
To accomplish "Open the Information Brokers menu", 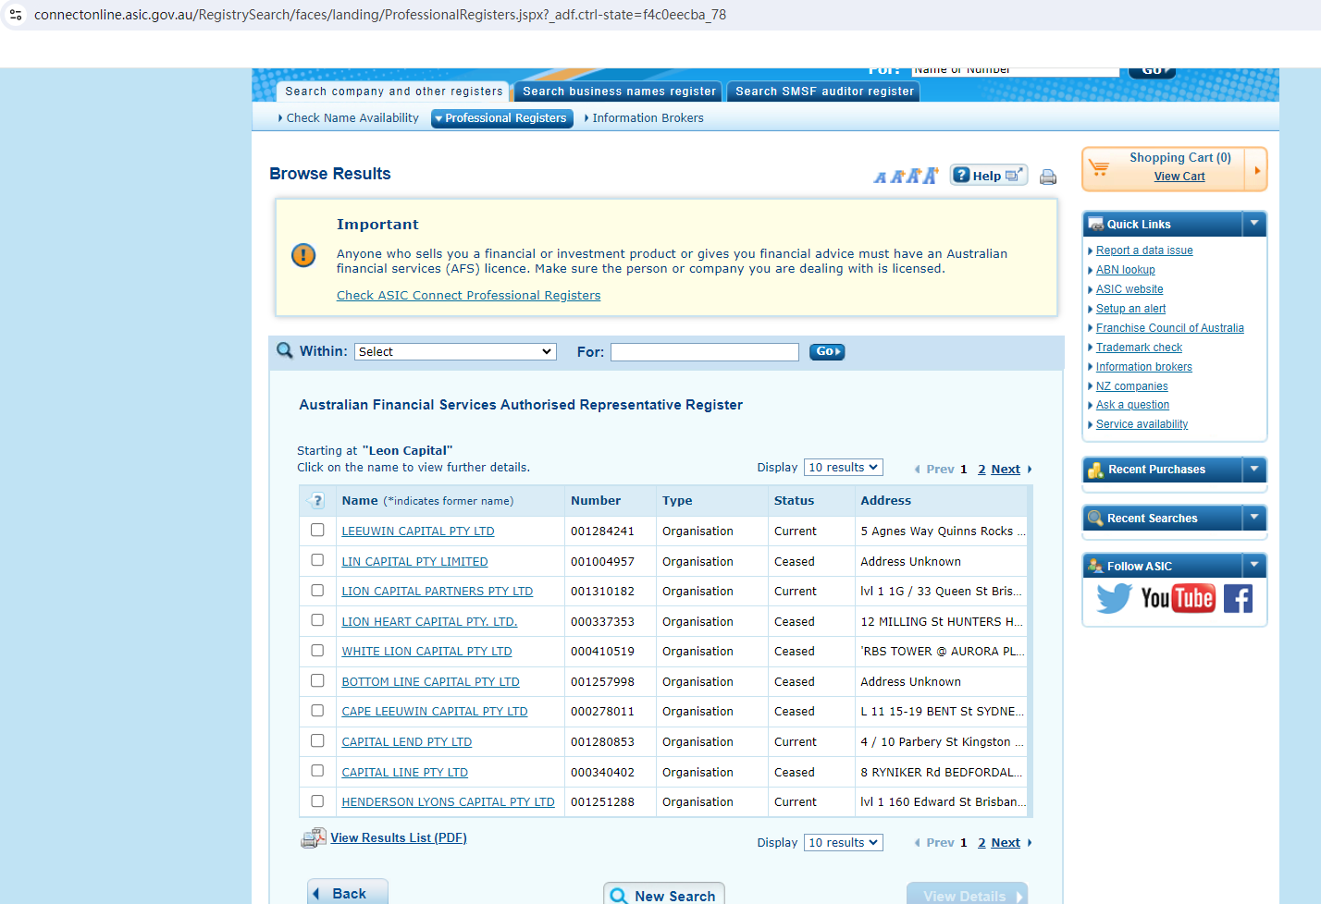I will pyautogui.click(x=645, y=118).
